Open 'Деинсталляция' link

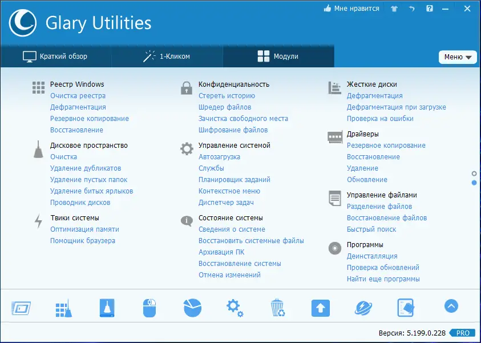(x=372, y=256)
